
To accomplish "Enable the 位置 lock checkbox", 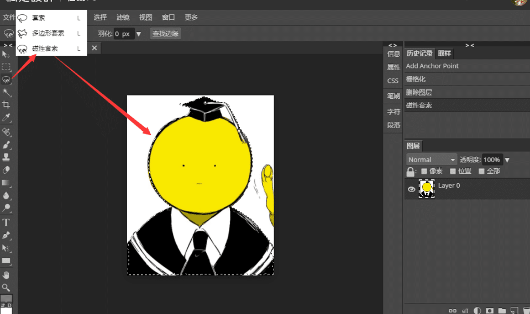I will pyautogui.click(x=453, y=171).
